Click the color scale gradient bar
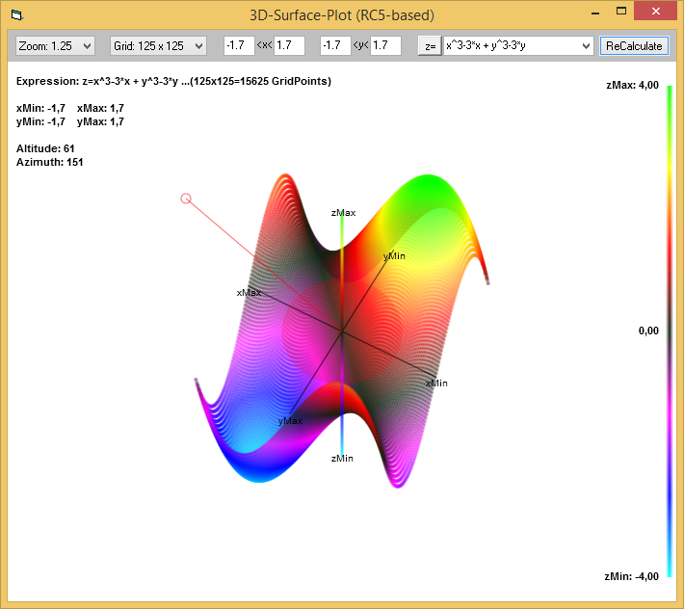Screen dimensions: 684x609 pos(669,331)
